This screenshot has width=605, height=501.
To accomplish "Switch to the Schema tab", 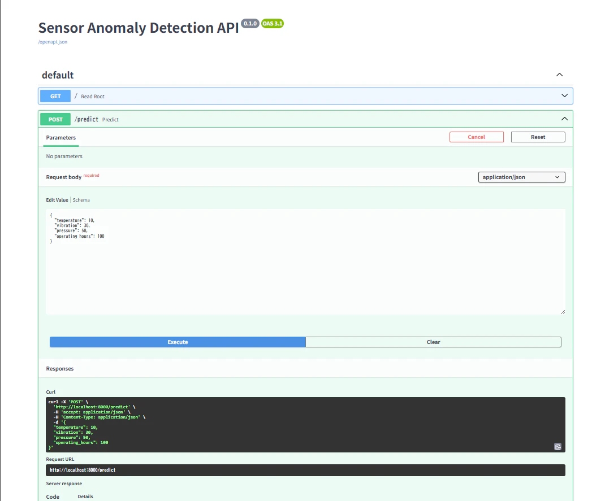I will (81, 200).
